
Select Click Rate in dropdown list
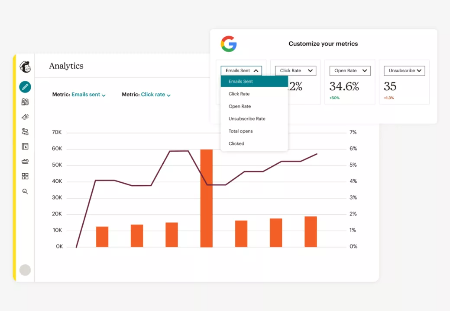tap(254, 94)
